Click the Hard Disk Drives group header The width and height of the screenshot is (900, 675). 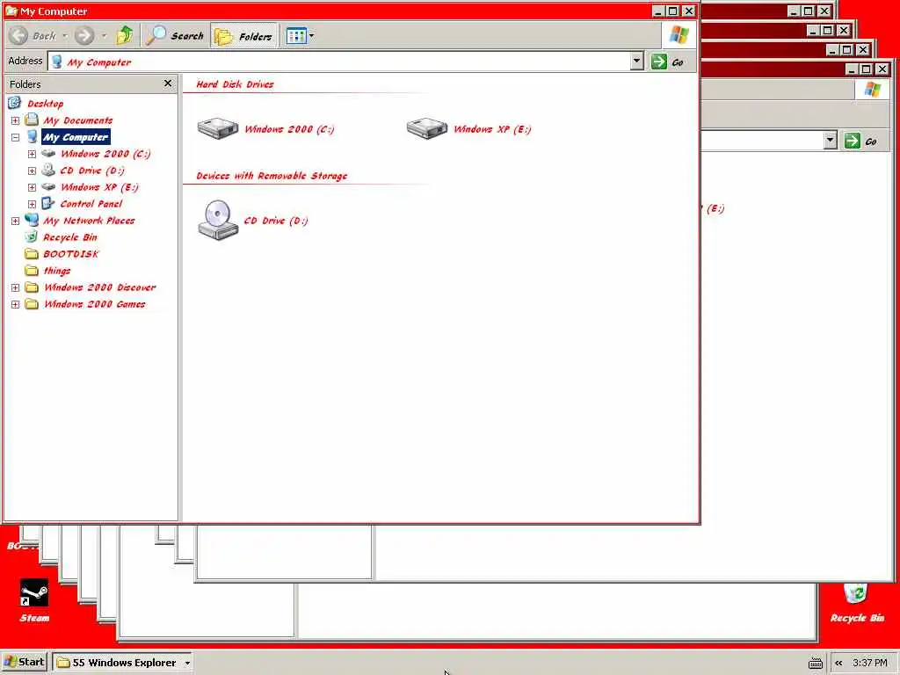(235, 84)
